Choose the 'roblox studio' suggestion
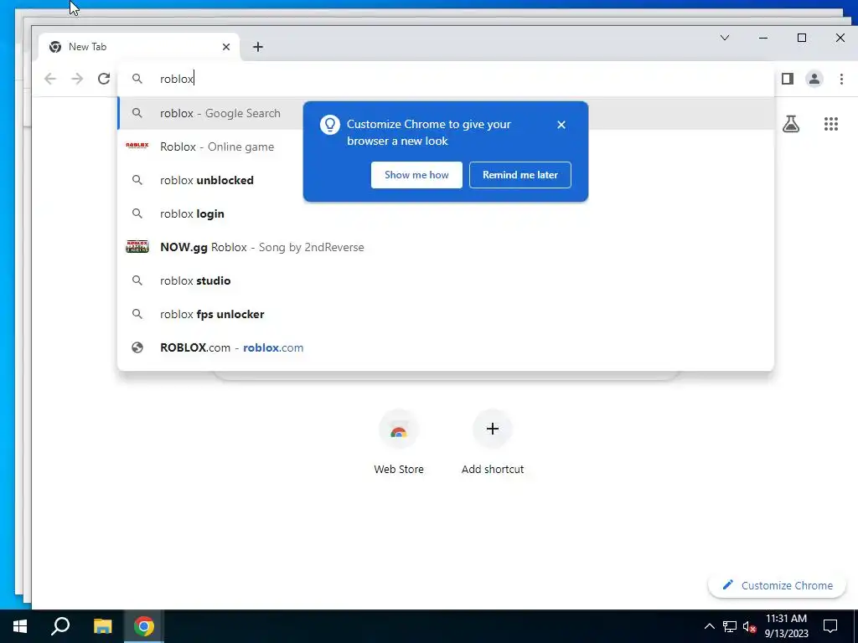 click(x=446, y=280)
